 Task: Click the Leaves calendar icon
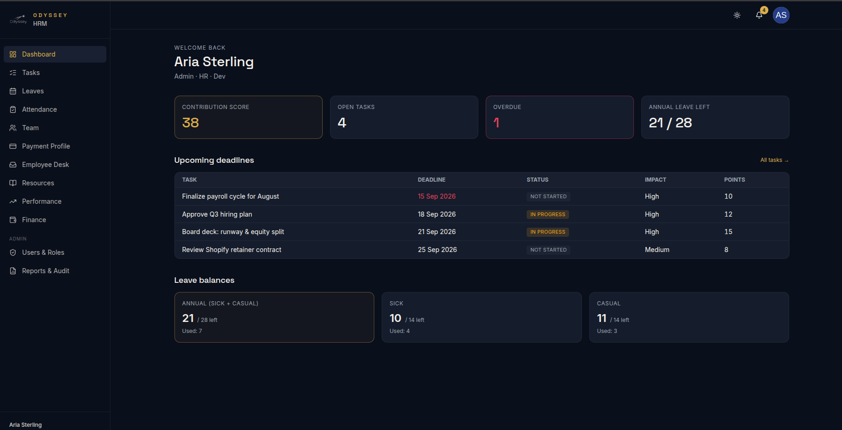(x=13, y=91)
